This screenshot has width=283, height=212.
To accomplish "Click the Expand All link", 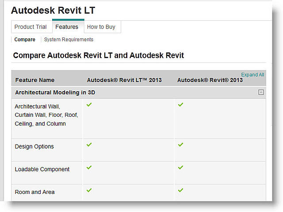I will [252, 74].
